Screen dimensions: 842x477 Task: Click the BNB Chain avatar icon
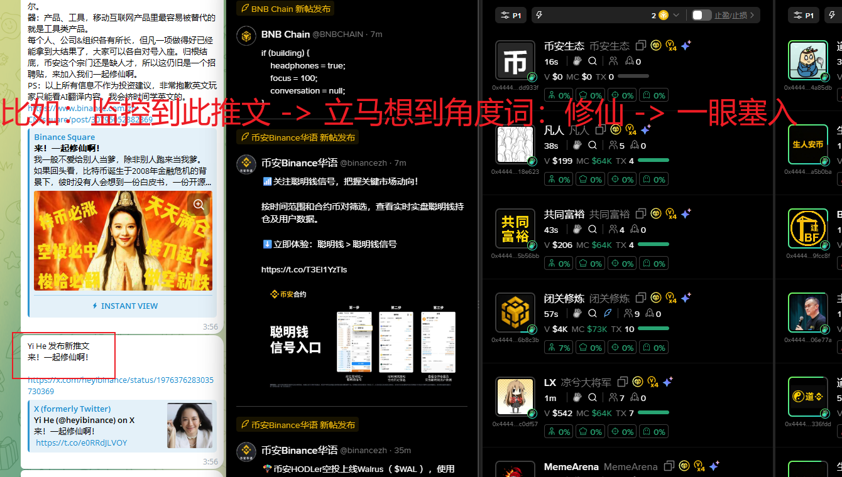245,35
